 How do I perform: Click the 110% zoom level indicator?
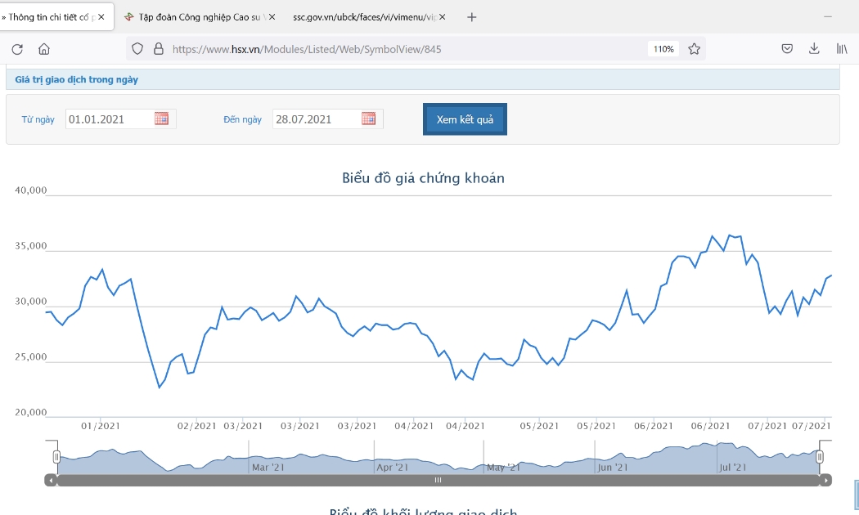[663, 49]
